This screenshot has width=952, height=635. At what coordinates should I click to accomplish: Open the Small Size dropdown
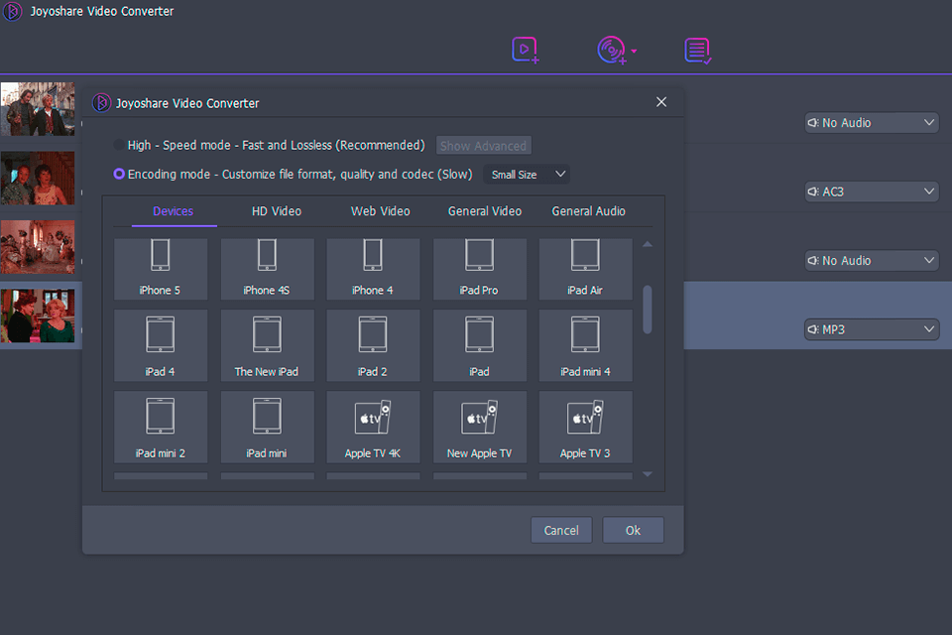tap(528, 175)
